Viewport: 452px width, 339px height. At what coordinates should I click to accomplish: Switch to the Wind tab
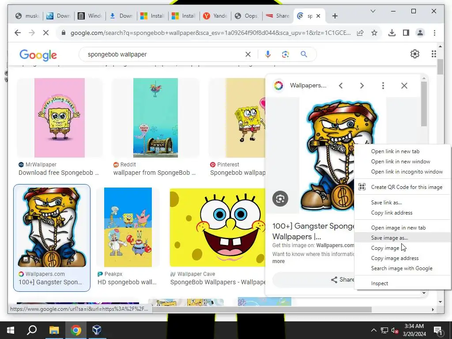pyautogui.click(x=90, y=16)
